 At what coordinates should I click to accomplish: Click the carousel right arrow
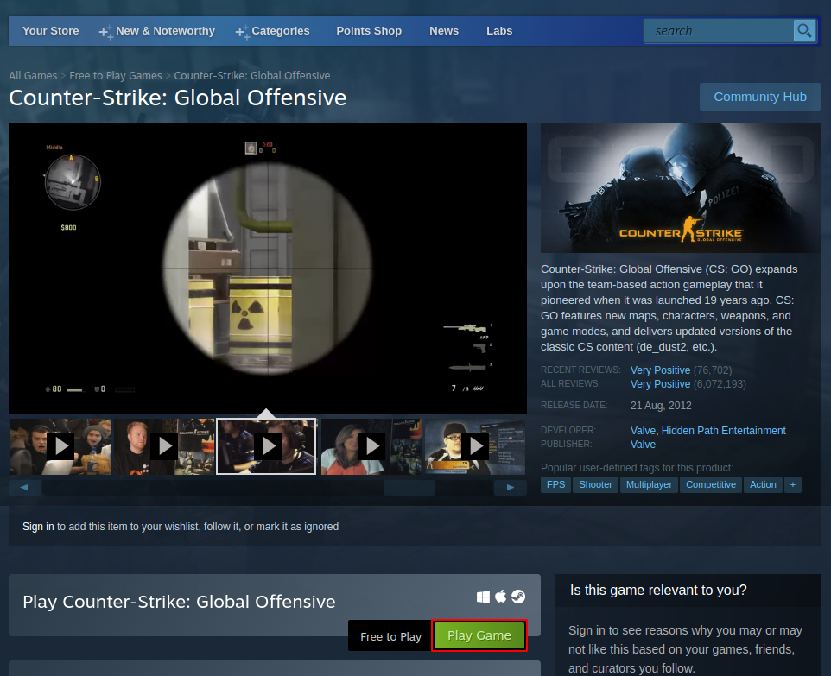point(511,486)
